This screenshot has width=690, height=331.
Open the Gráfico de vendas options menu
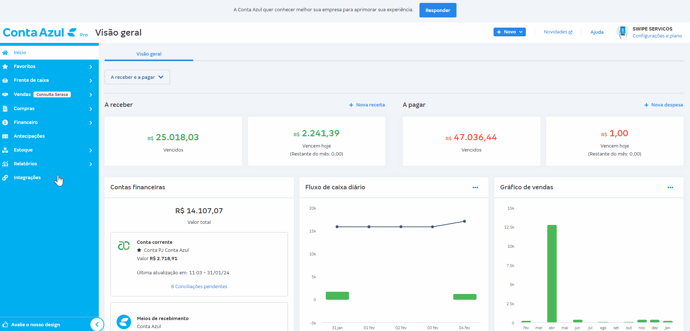pos(670,187)
